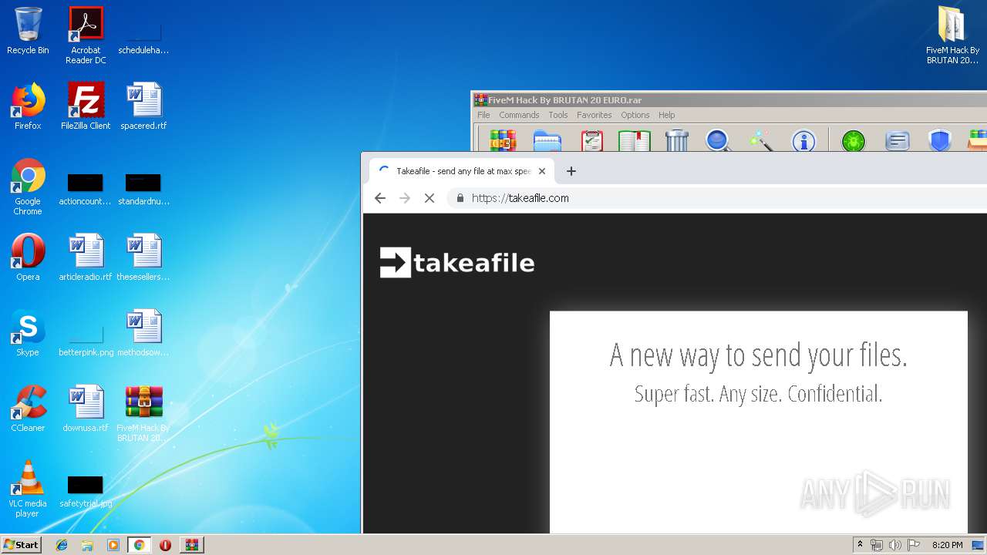This screenshot has width=987, height=555.
Task: Switch to Chrome window in taskbar
Action: 139,545
